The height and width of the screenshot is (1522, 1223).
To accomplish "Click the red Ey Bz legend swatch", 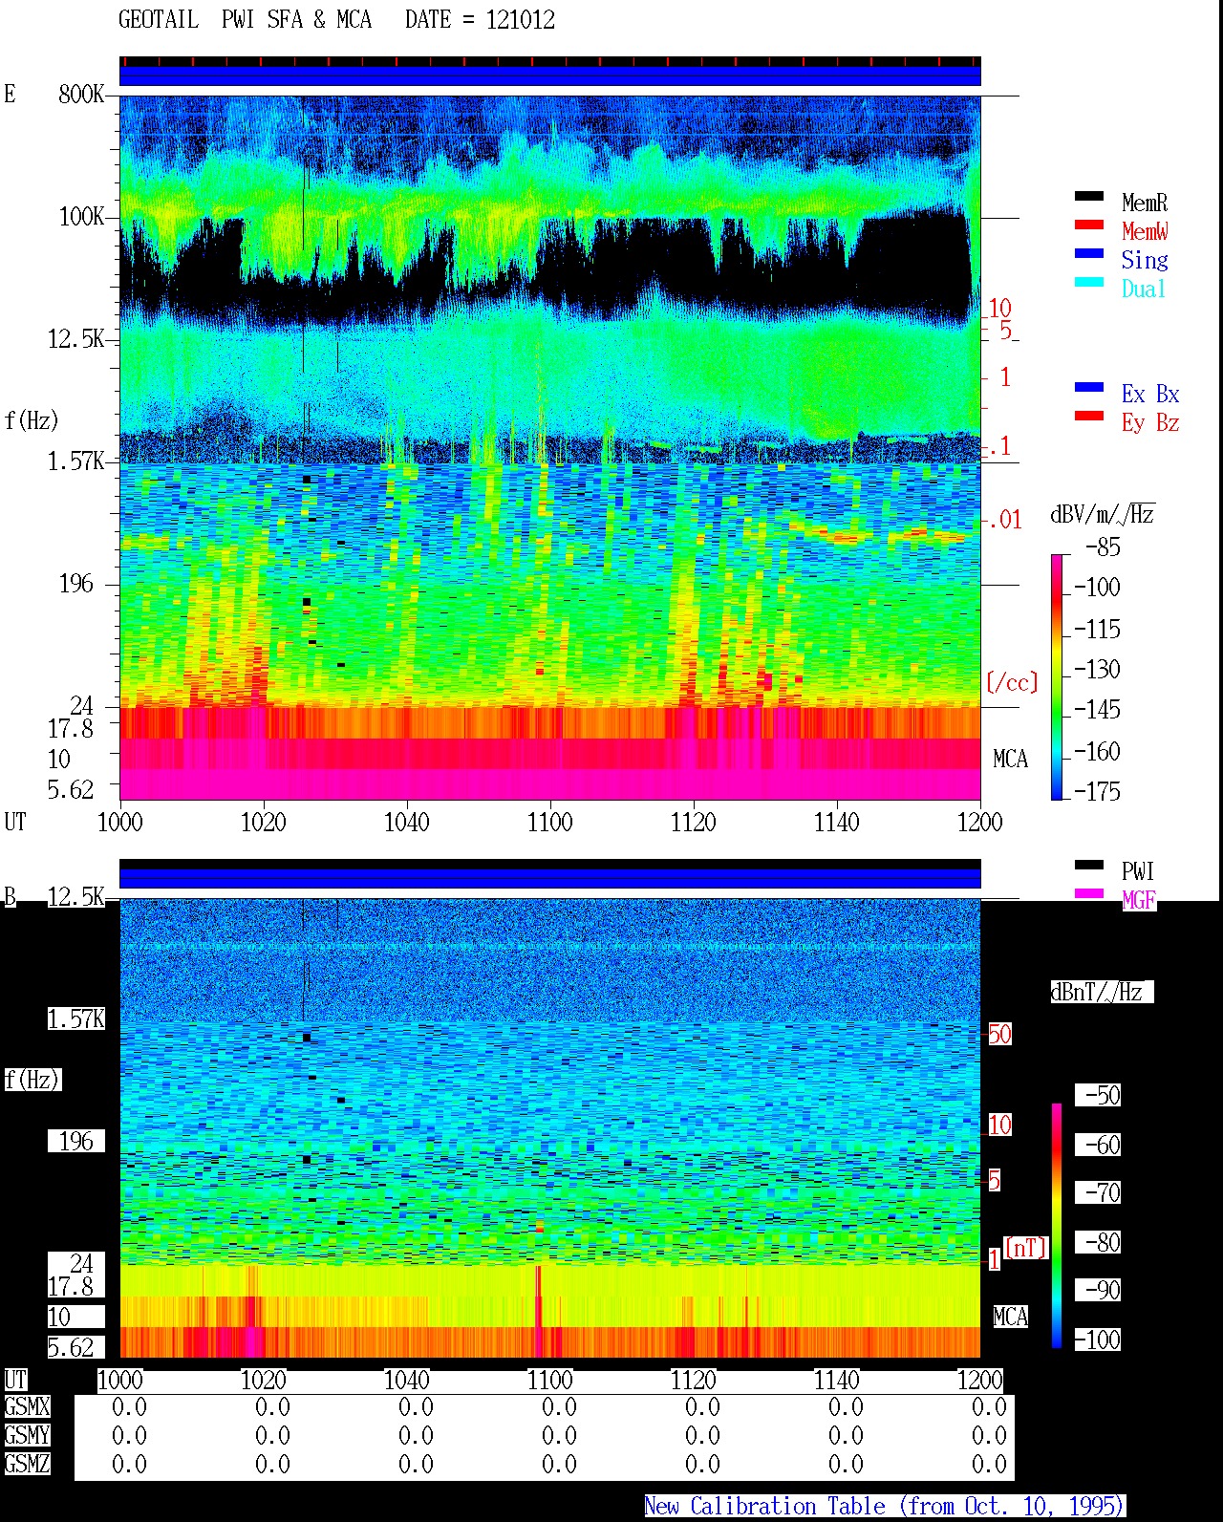I will pyautogui.click(x=1089, y=417).
